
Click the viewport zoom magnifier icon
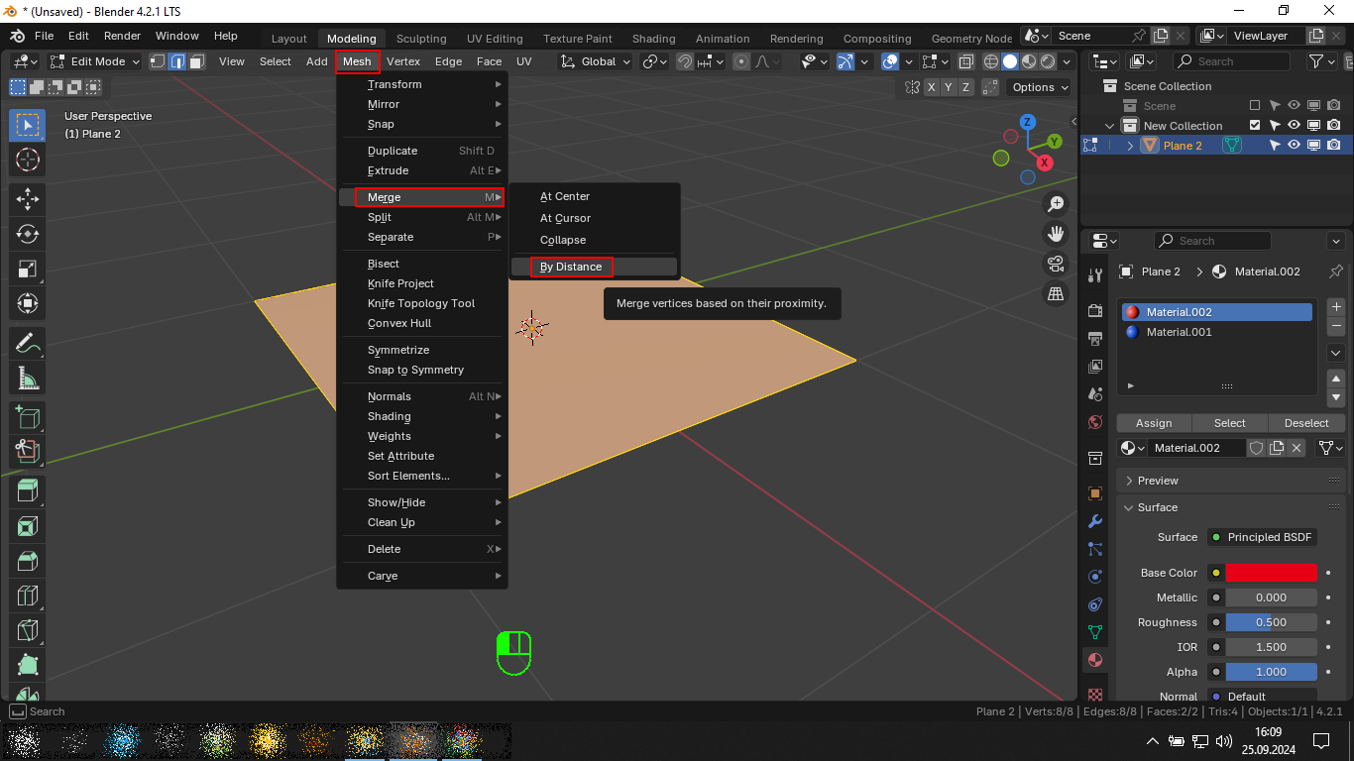pyautogui.click(x=1057, y=204)
